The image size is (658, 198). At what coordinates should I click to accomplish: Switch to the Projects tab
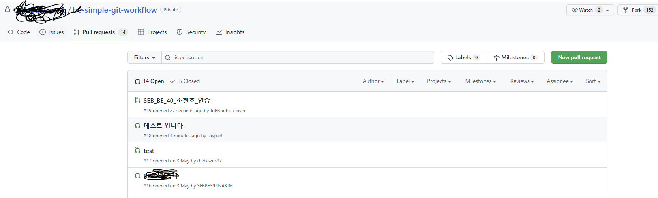(152, 32)
